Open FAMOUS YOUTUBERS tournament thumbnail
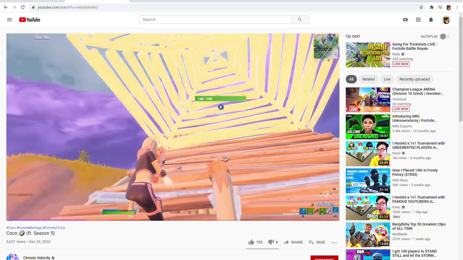The height and width of the screenshot is (260, 463). coord(368,208)
